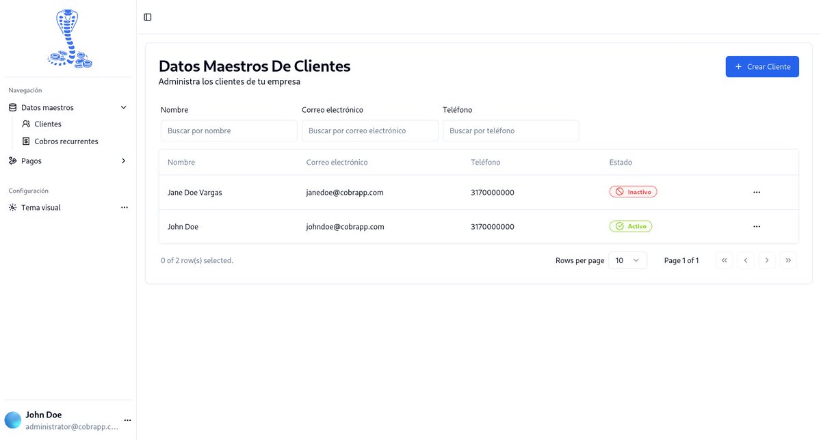This screenshot has height=440, width=821.
Task: Click the plus icon inside Crear Cliente
Action: pyautogui.click(x=738, y=66)
